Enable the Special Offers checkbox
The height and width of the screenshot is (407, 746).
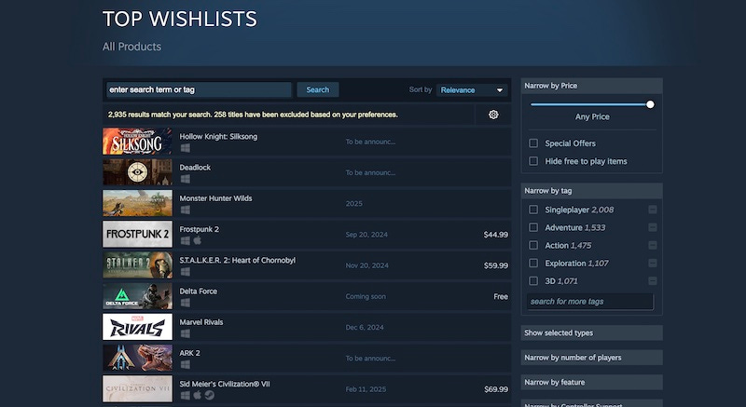[x=533, y=142]
